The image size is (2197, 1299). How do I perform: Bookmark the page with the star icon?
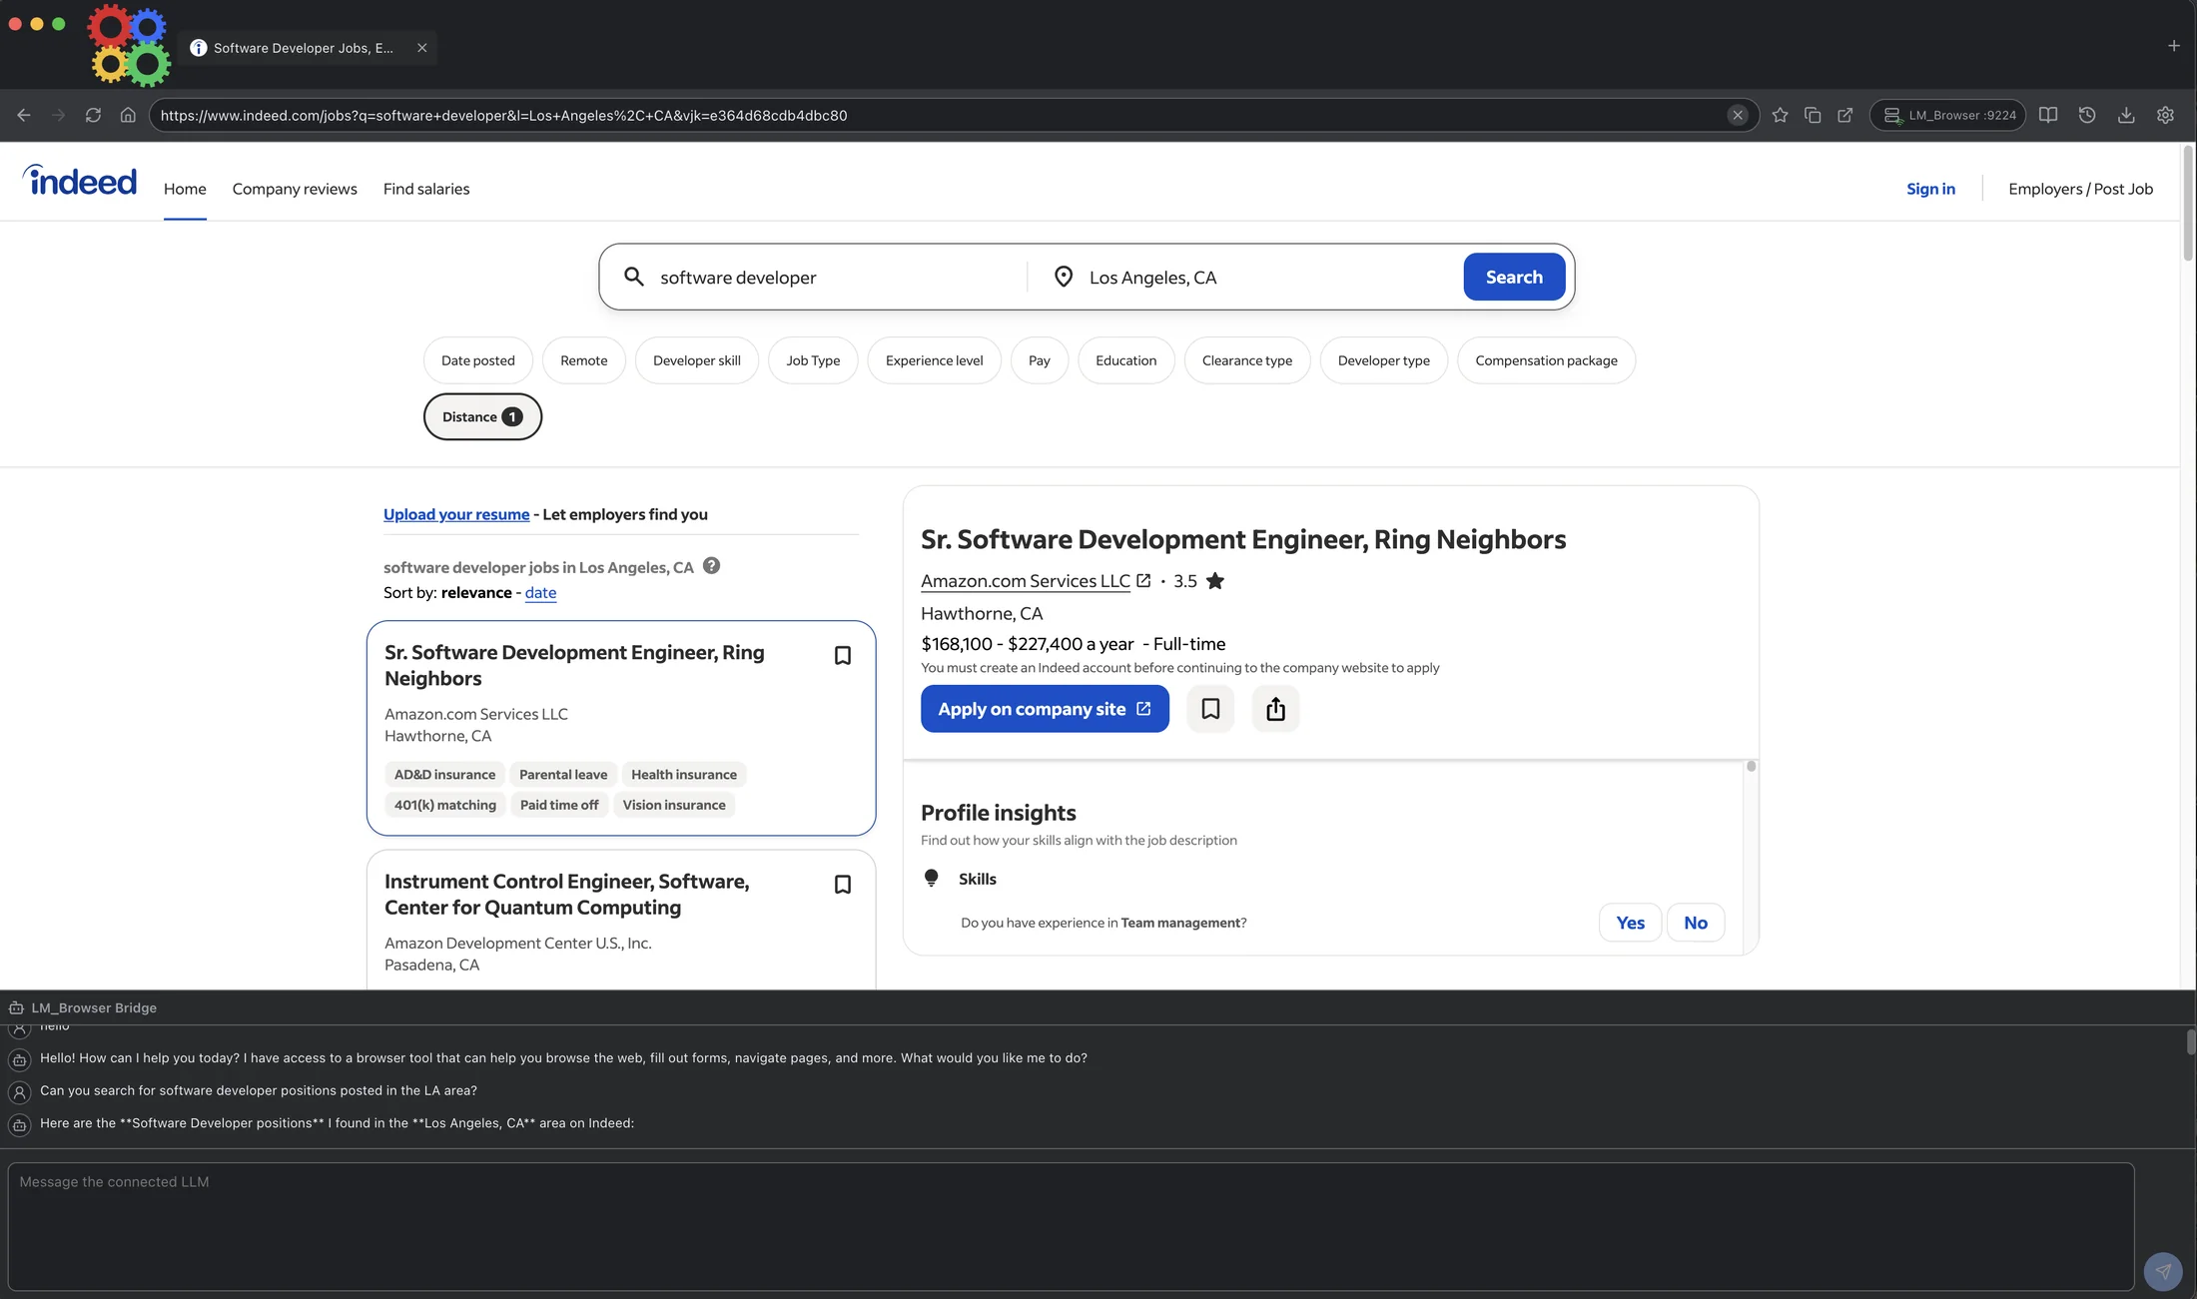click(x=1780, y=115)
